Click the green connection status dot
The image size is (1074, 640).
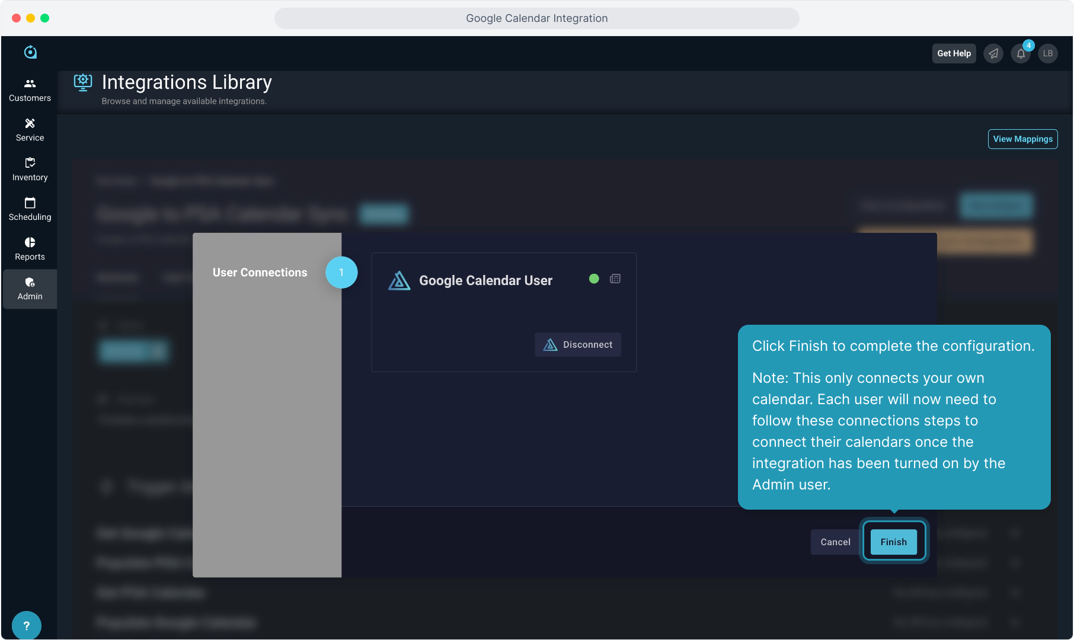[594, 279]
